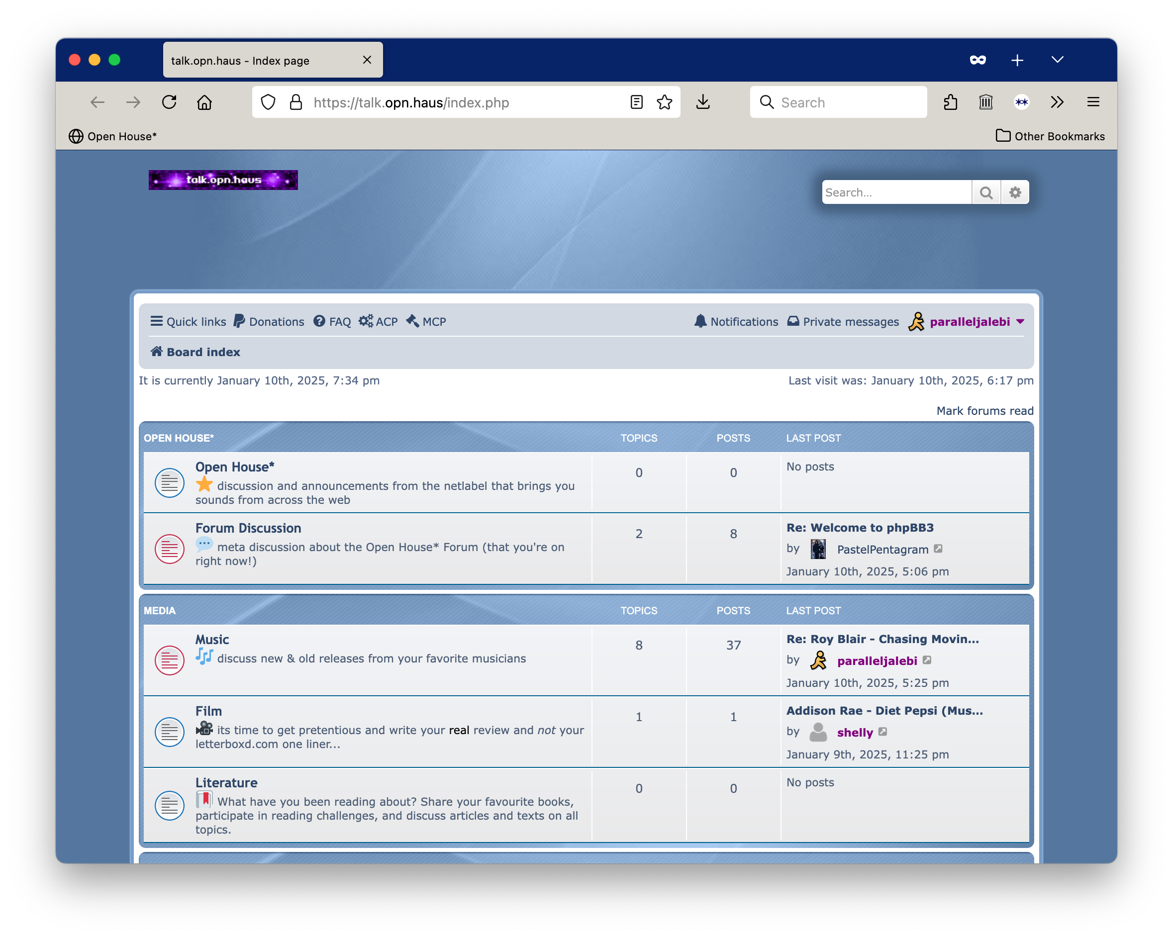Open tracking protection shield icon
The height and width of the screenshot is (937, 1173).
(x=268, y=102)
